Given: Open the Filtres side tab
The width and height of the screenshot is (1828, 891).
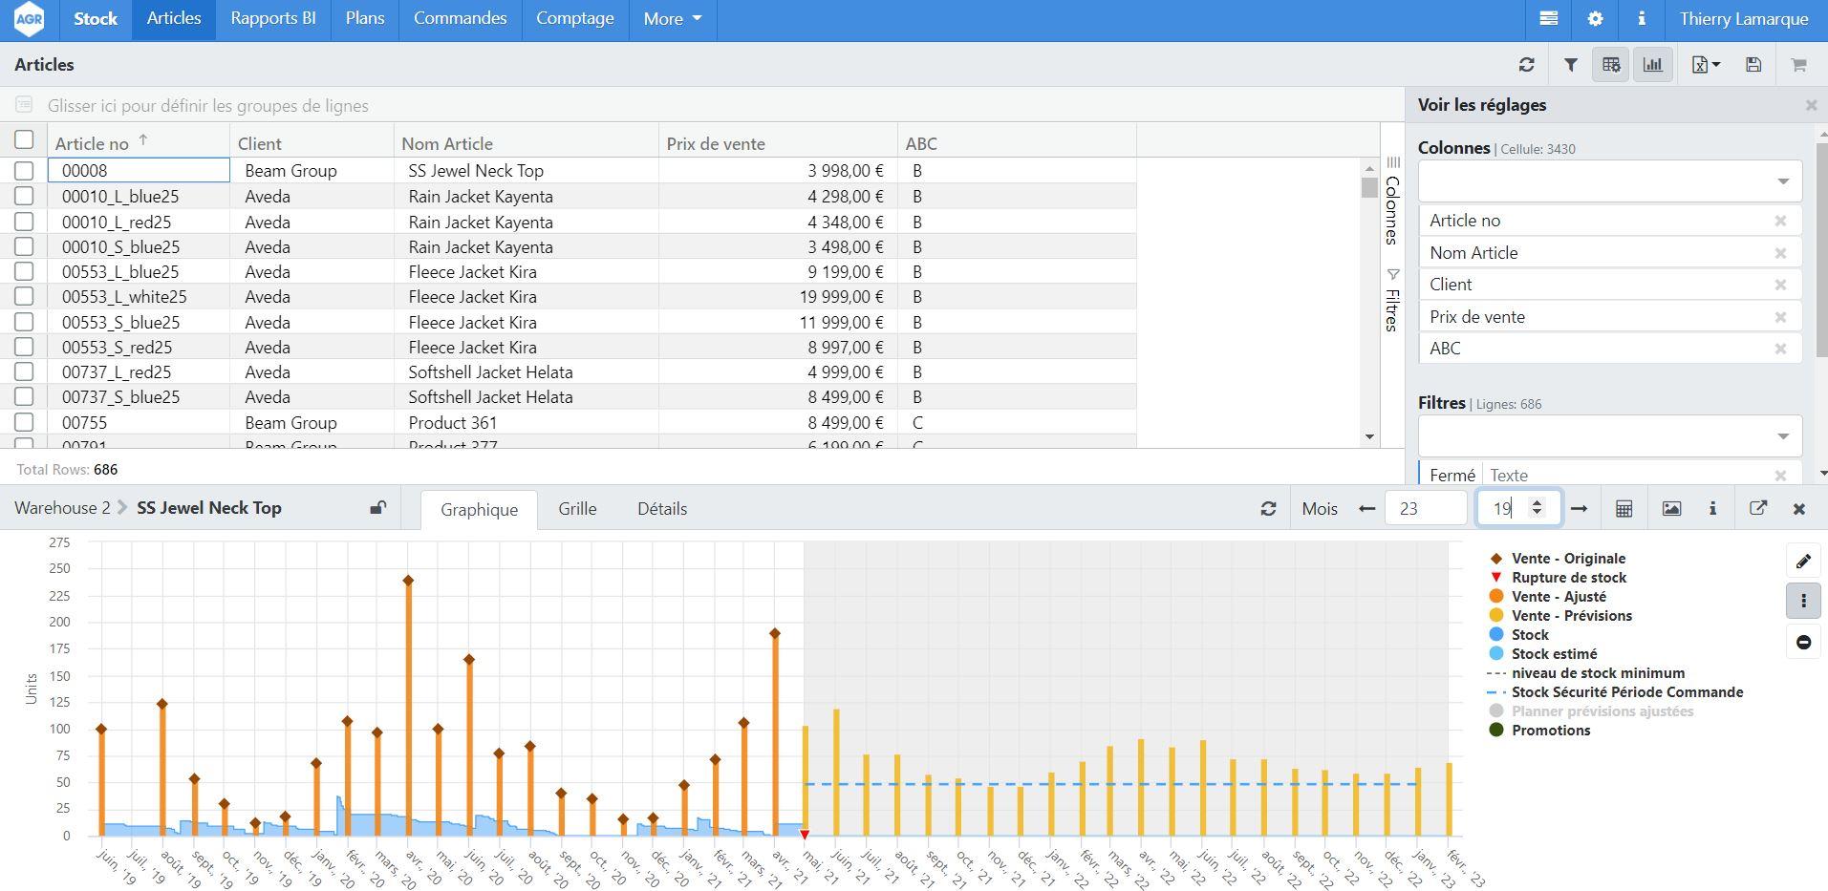Looking at the screenshot, I should (1392, 300).
